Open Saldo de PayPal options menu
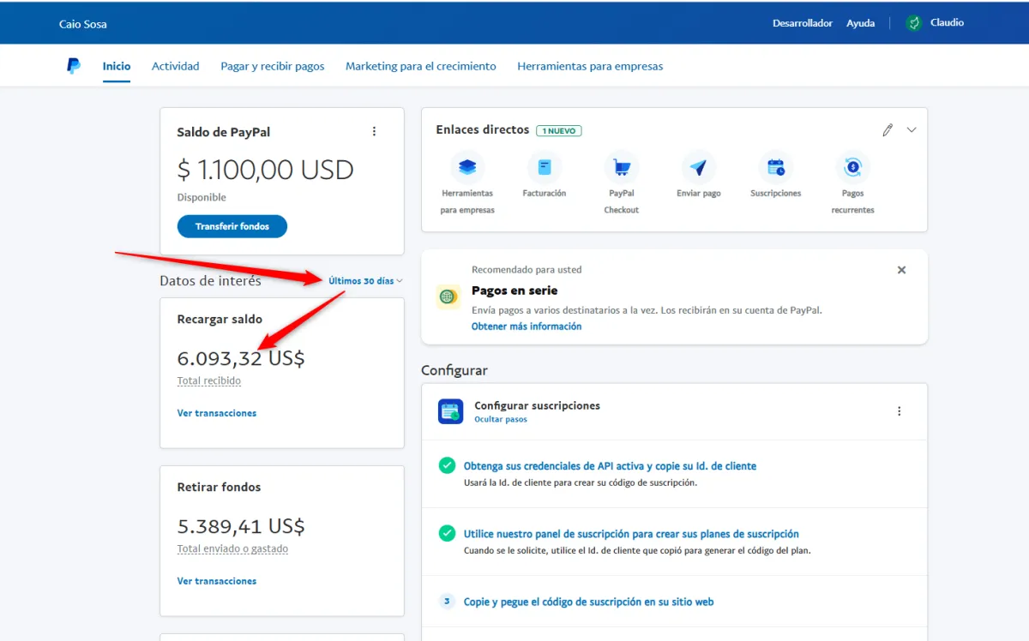The height and width of the screenshot is (641, 1029). (374, 131)
